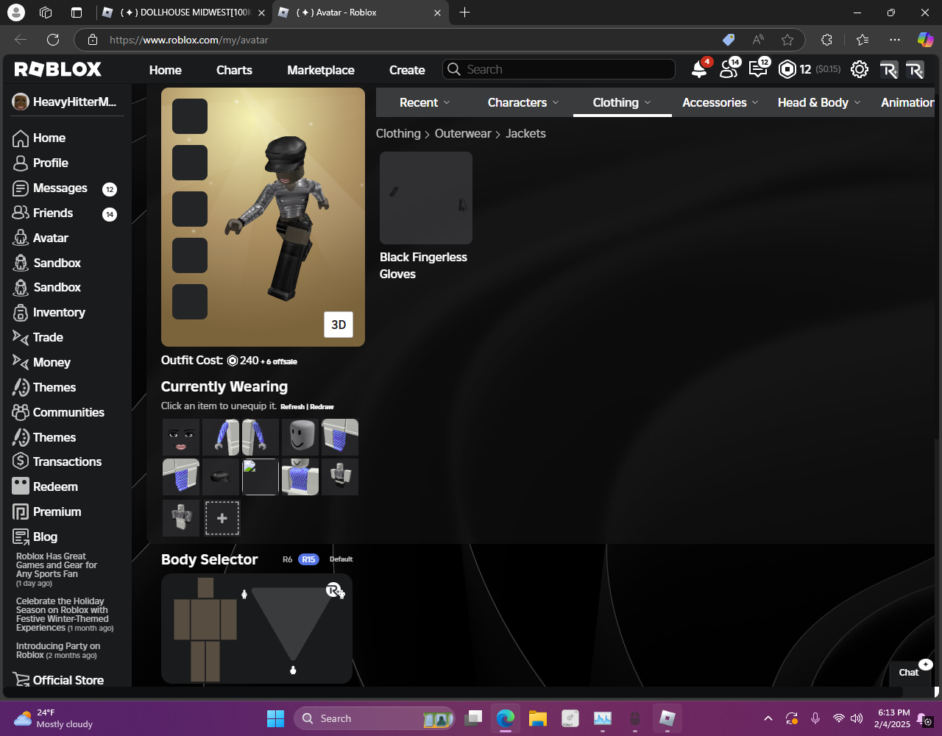Open Profile in the sidebar
This screenshot has width=942, height=736.
50,163
